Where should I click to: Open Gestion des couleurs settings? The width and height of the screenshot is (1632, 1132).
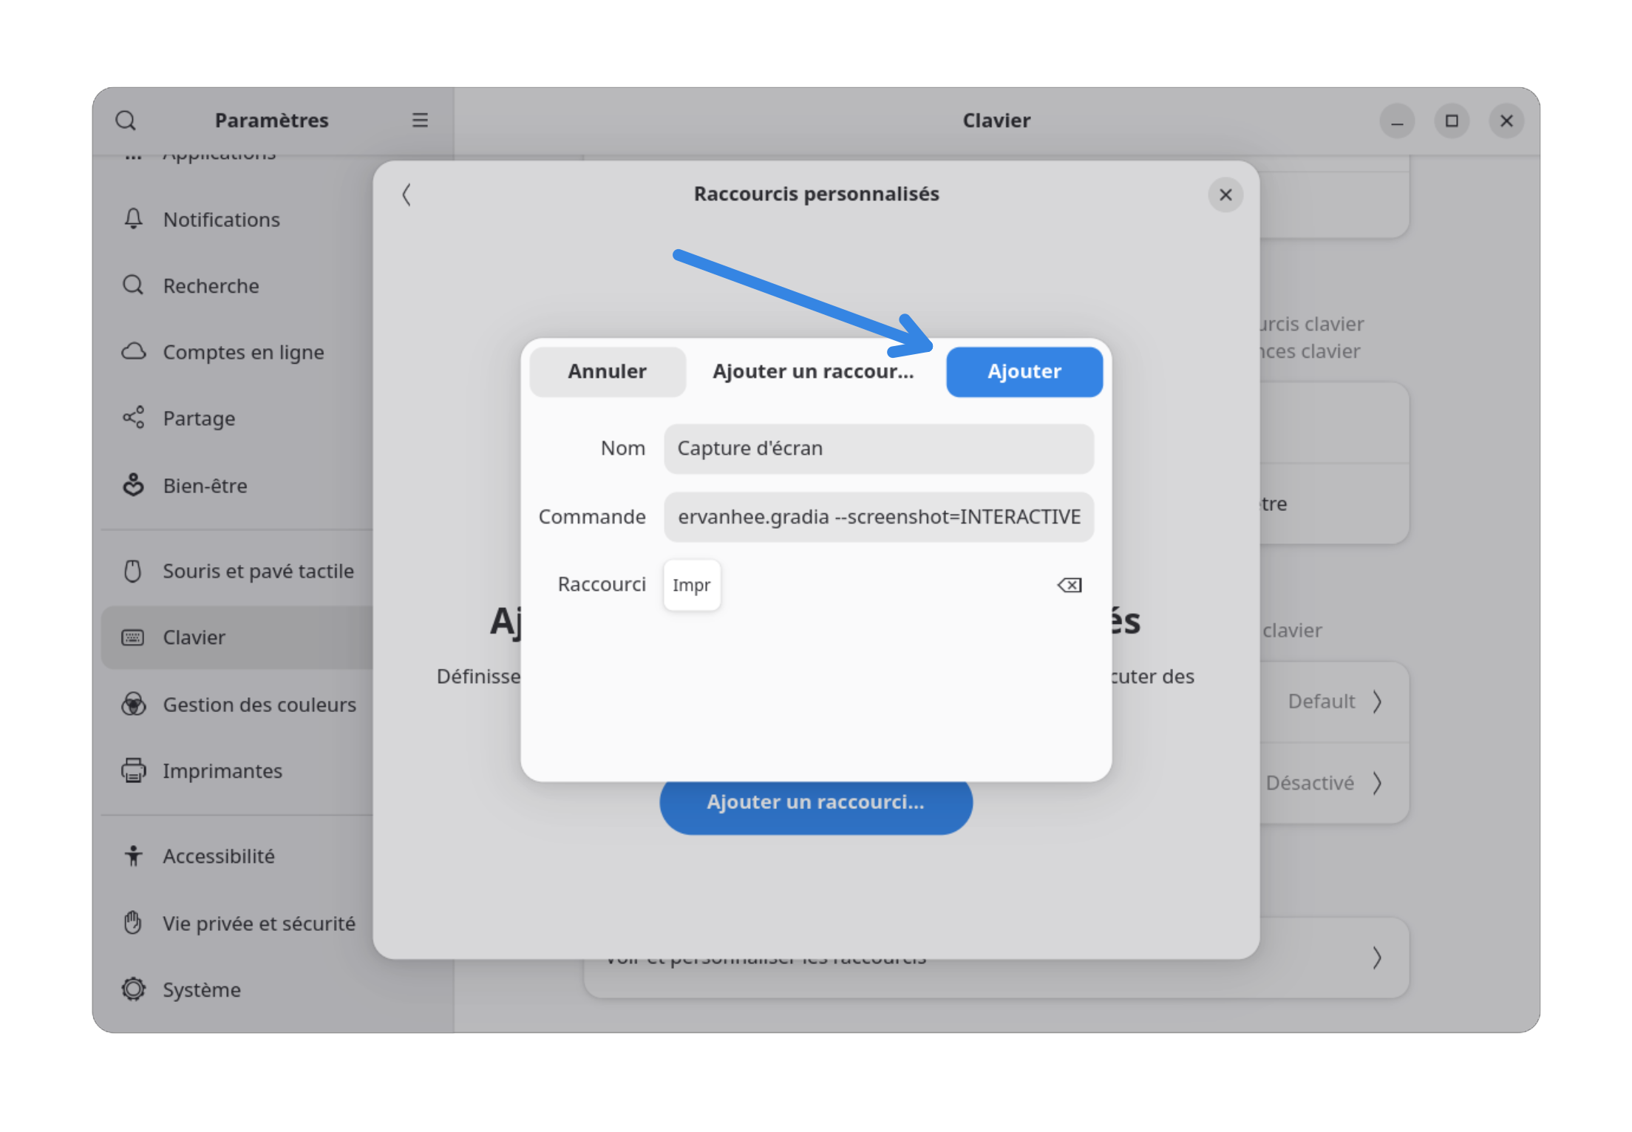(x=259, y=705)
